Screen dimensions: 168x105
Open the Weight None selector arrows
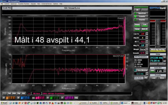click(x=147, y=49)
